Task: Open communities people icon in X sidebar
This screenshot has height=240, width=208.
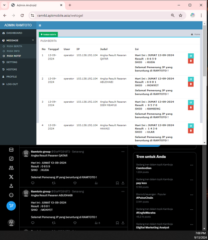Action: coord(11,168)
